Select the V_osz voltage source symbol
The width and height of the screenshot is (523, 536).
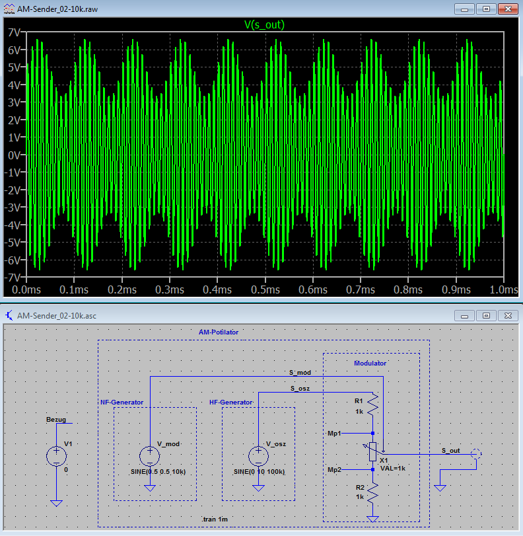(x=258, y=456)
